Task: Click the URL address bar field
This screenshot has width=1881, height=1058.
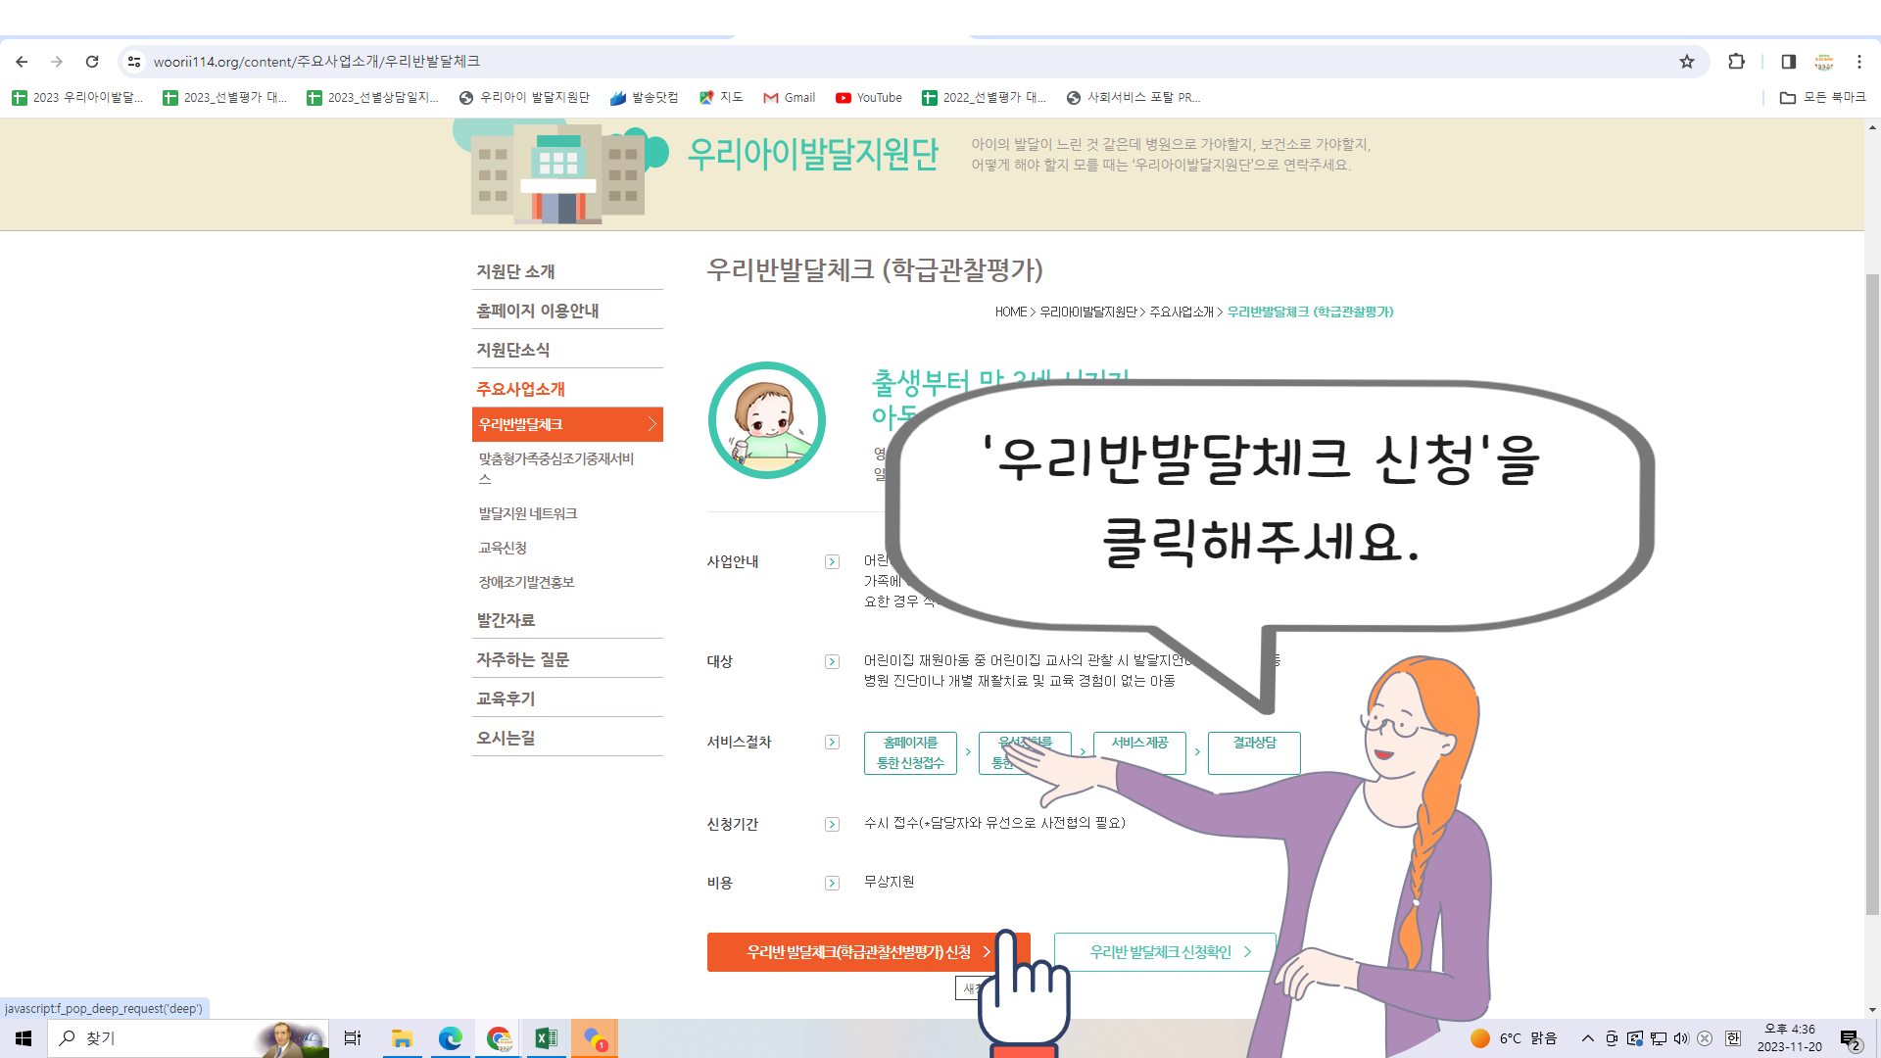Action: click(x=882, y=62)
